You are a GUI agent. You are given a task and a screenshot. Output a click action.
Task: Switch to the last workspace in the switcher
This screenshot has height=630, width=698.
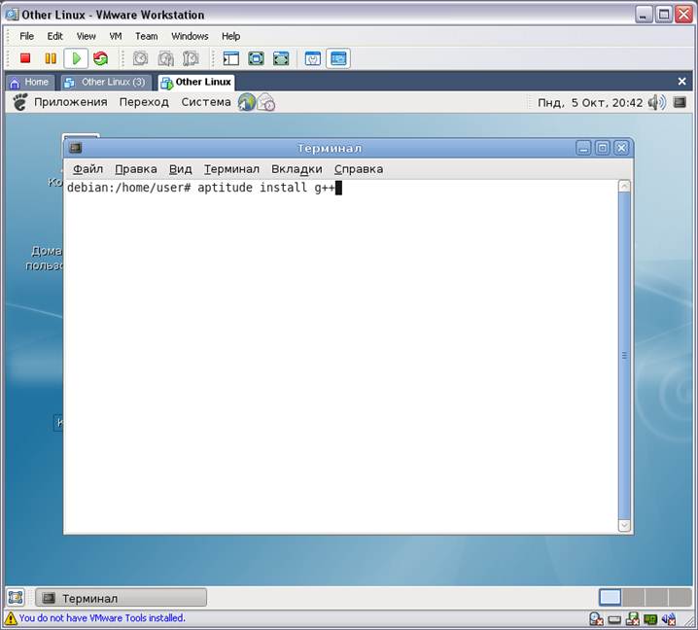pos(680,598)
